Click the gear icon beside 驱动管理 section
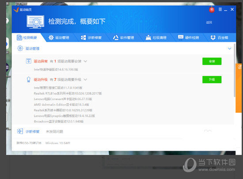 click(x=20, y=48)
